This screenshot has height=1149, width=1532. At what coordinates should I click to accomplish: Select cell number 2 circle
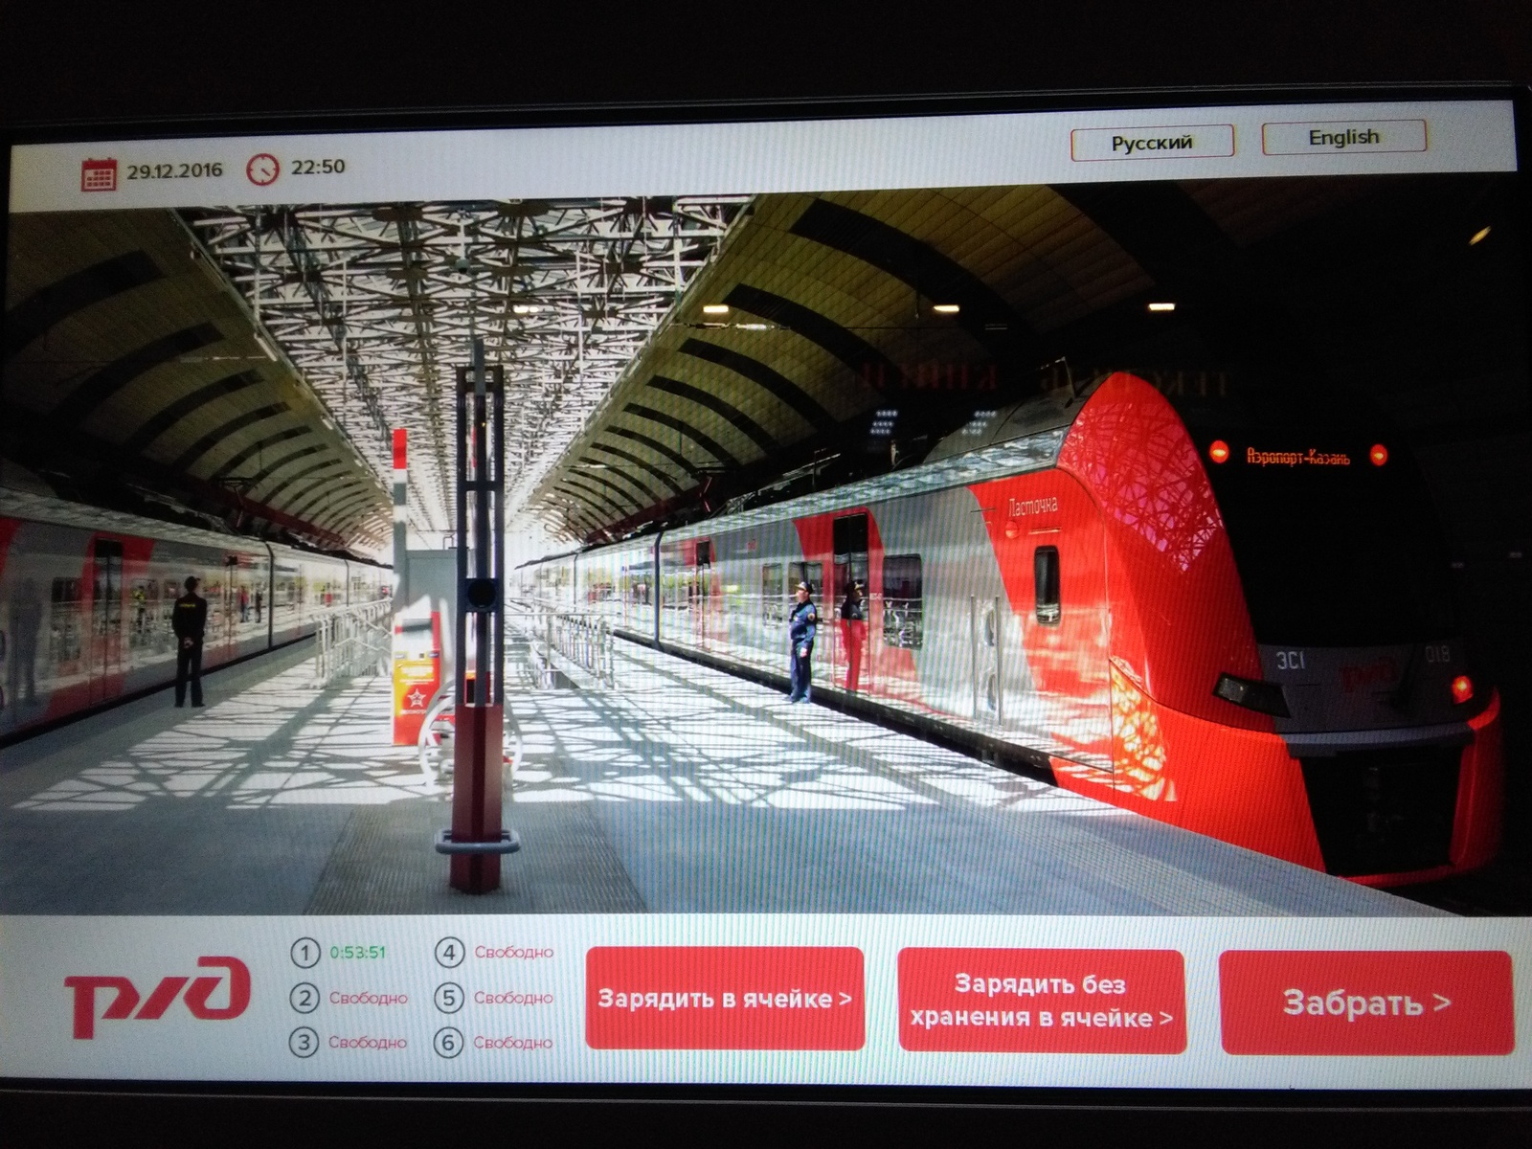tap(304, 998)
